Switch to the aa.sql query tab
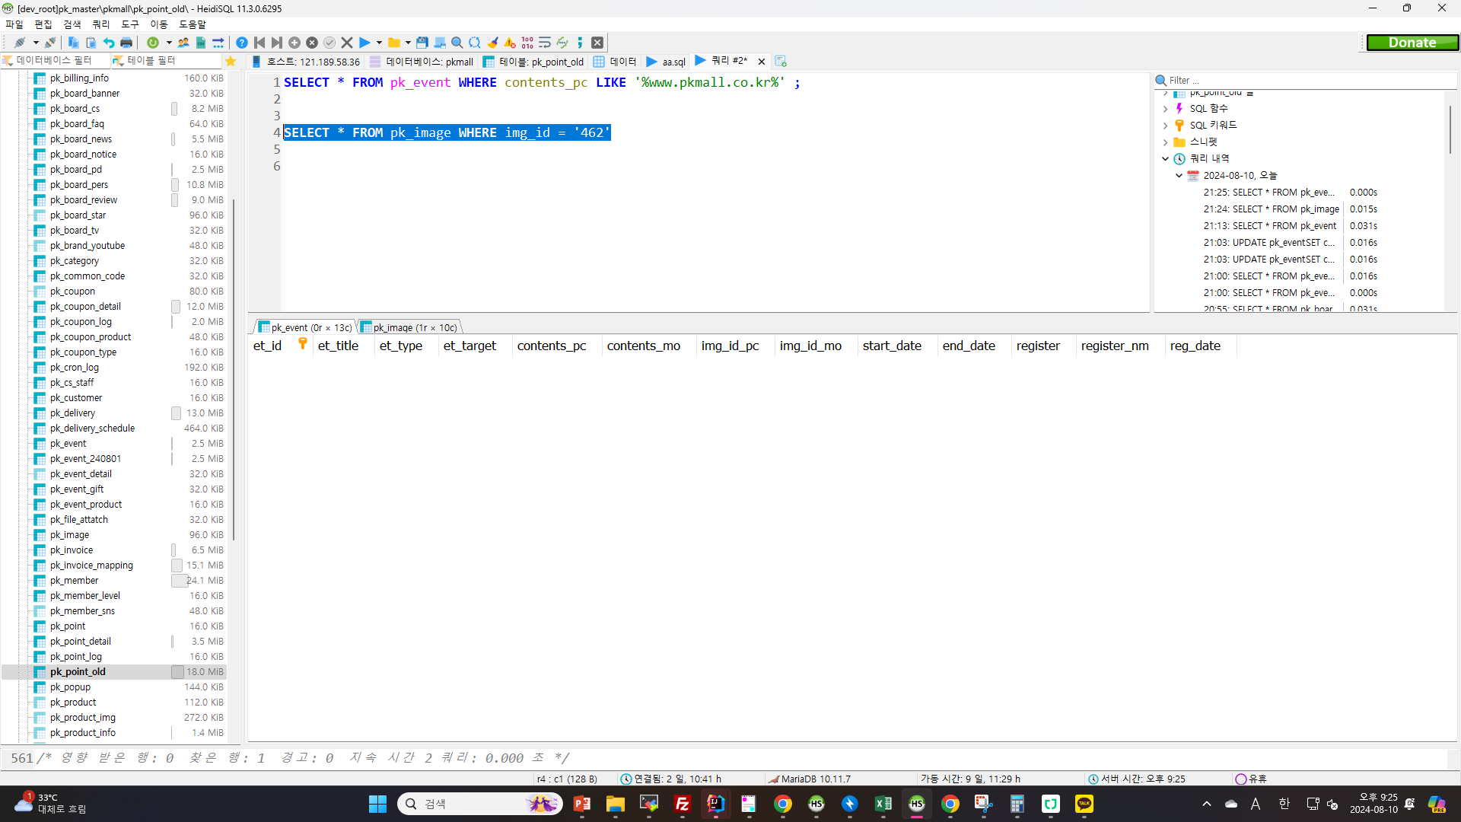This screenshot has width=1461, height=822. [667, 62]
